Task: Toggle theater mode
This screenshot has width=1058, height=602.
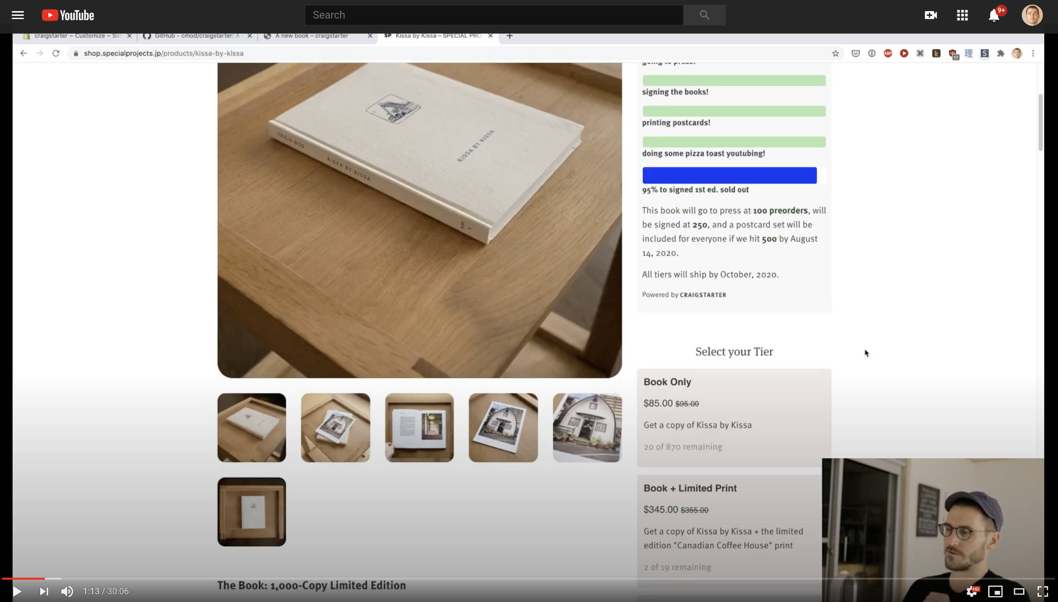Action: point(1019,591)
